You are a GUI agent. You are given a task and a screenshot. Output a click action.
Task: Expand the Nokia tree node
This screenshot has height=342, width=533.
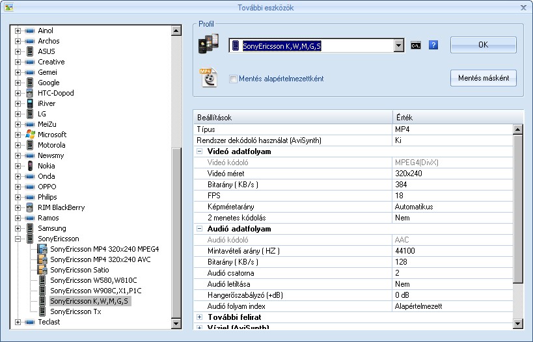click(18, 166)
